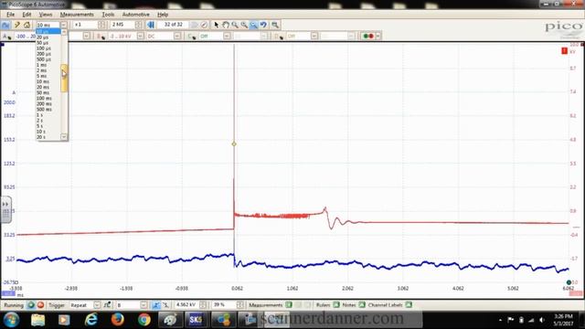
Task: Open the trigger mode Repeat dropdown
Action: point(97,305)
